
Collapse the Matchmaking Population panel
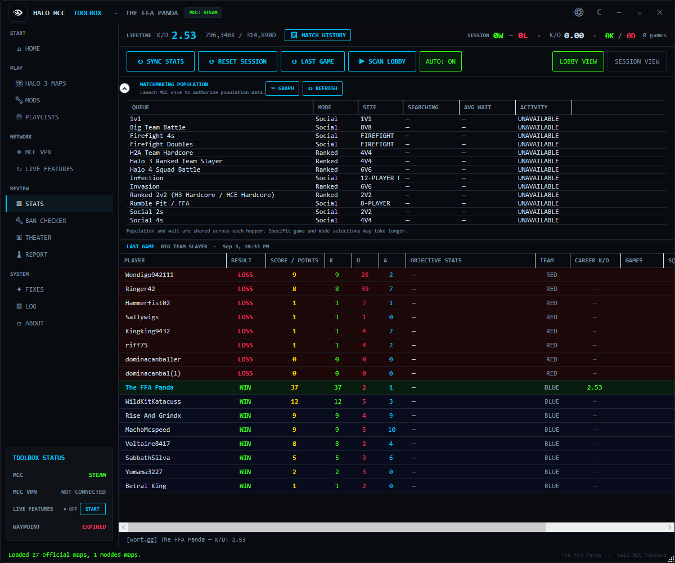point(125,88)
